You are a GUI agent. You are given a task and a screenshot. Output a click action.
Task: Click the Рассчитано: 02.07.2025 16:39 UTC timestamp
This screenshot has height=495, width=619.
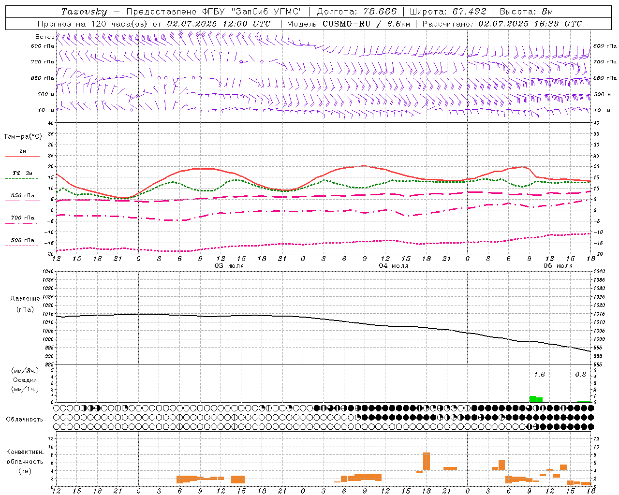click(502, 24)
